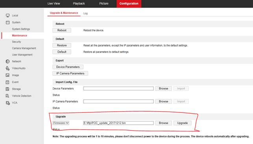The width and height of the screenshot is (253, 144).
Task: Browse for Device Parameters config file
Action: (x=163, y=88)
